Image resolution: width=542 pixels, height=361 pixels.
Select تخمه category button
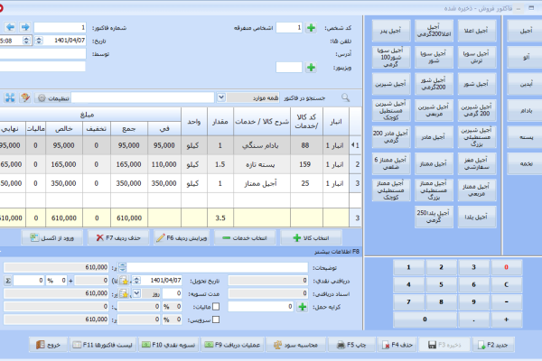tap(525, 163)
